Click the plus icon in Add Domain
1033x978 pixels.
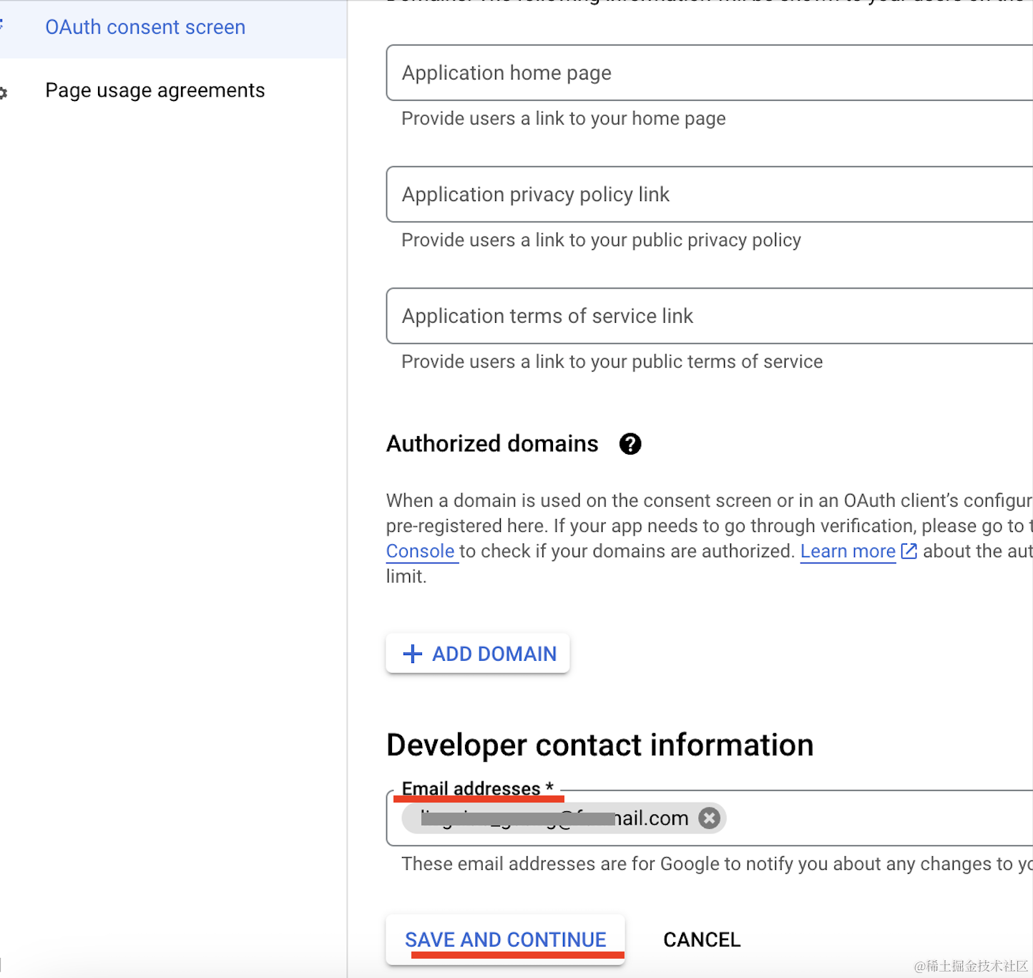pyautogui.click(x=412, y=654)
